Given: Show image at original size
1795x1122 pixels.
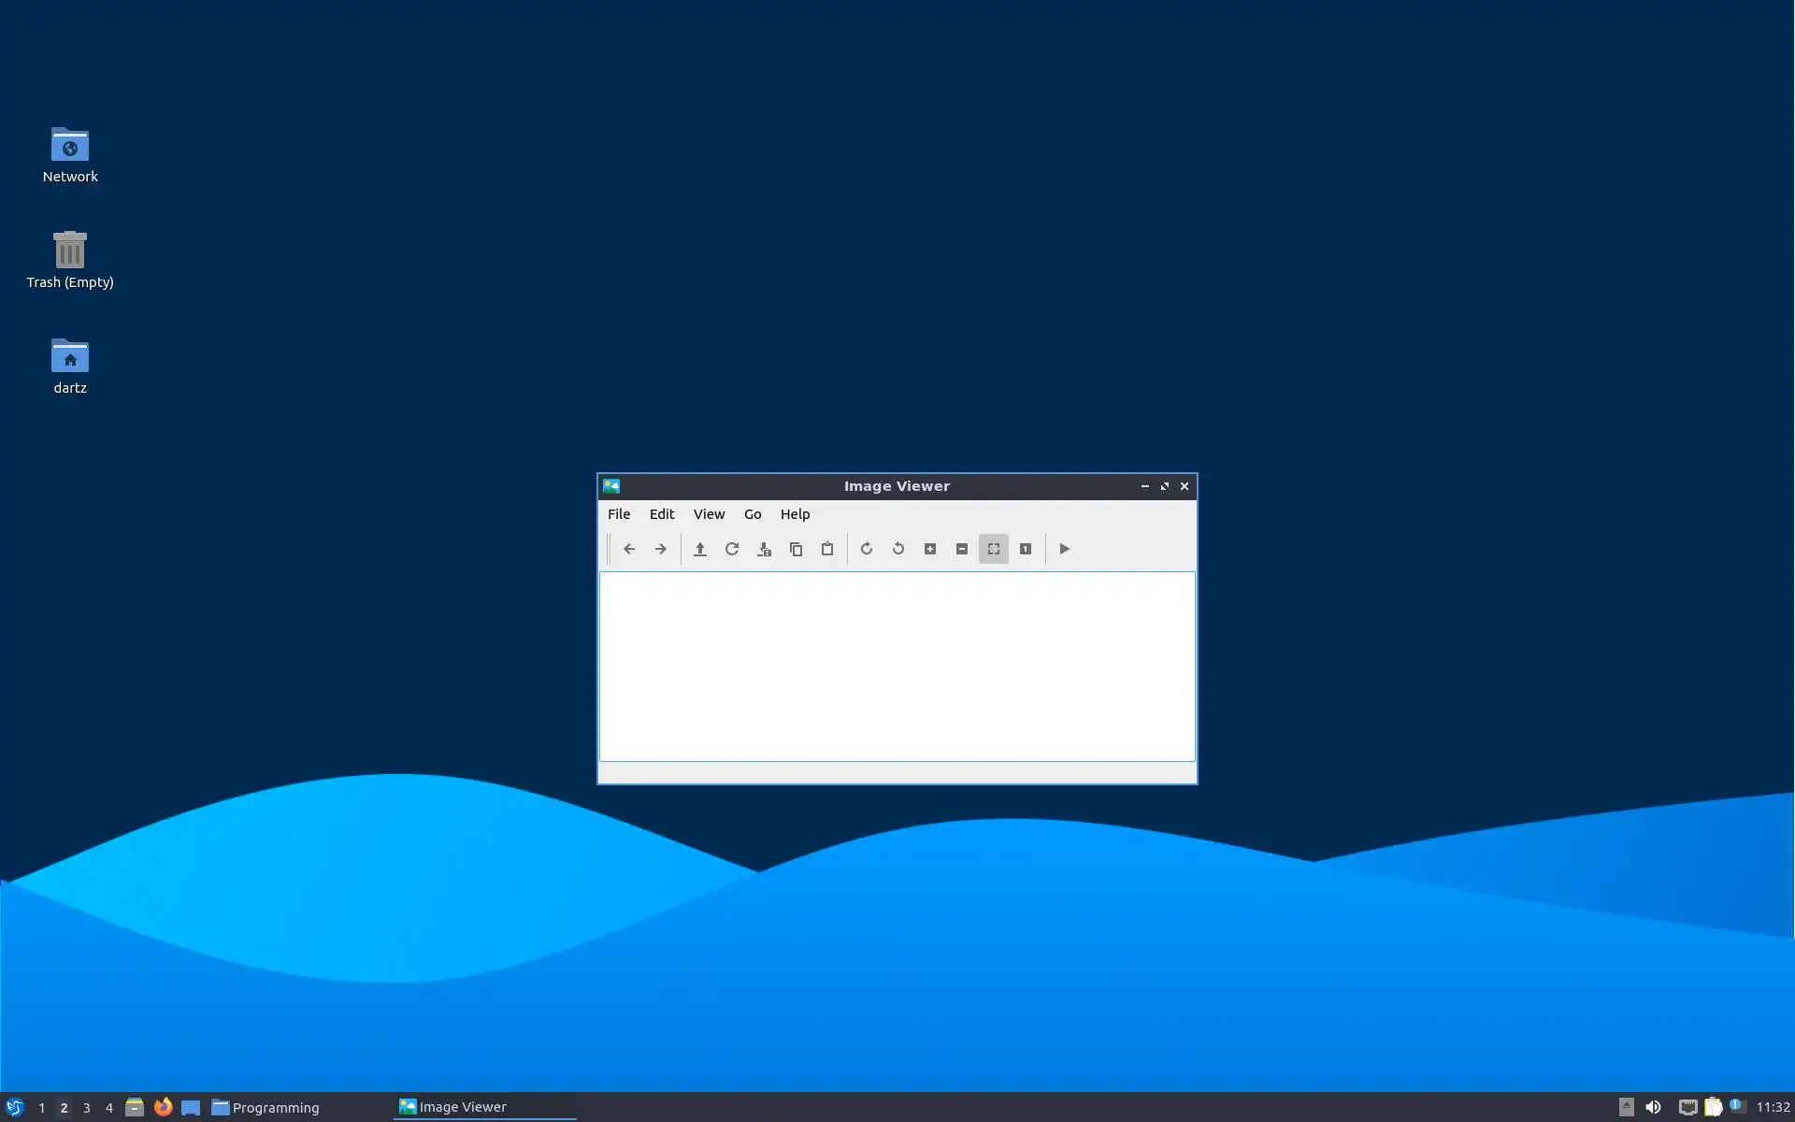Looking at the screenshot, I should [1026, 549].
